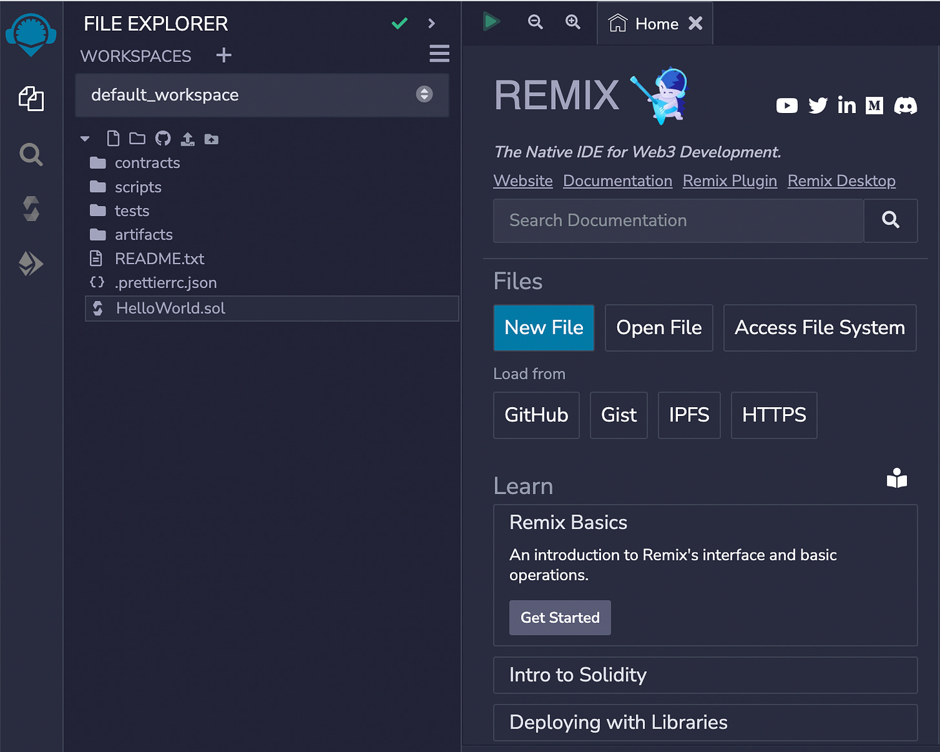Collapse the workspace root tree caret
The width and height of the screenshot is (940, 752).
(85, 139)
